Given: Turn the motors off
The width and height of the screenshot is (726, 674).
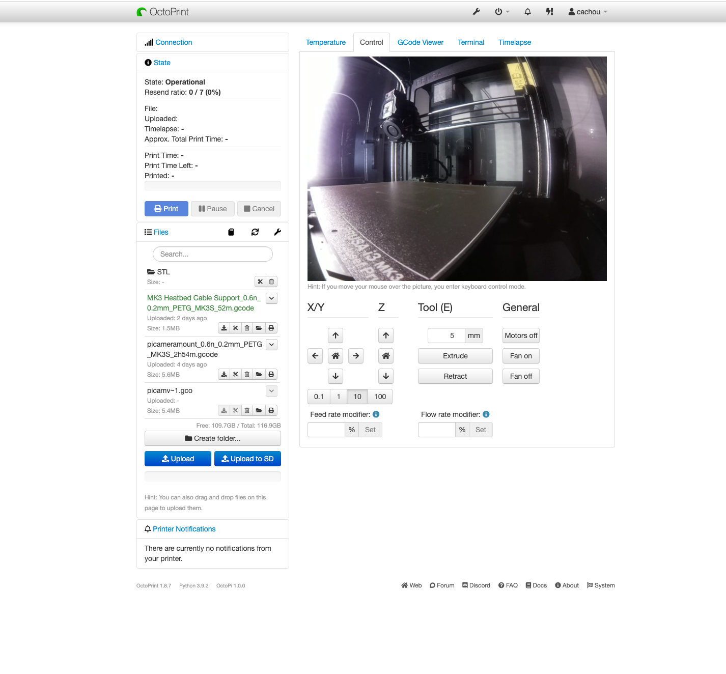Looking at the screenshot, I should [521, 335].
